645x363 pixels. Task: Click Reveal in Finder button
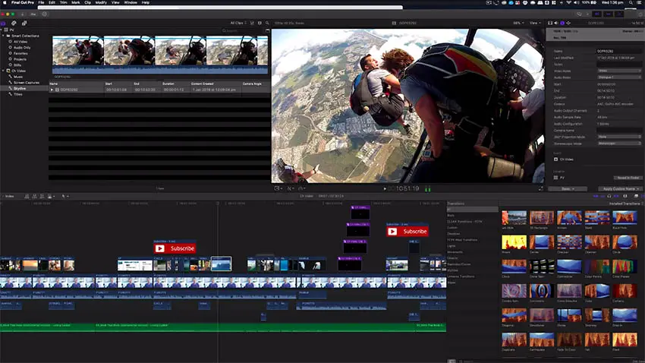click(628, 178)
